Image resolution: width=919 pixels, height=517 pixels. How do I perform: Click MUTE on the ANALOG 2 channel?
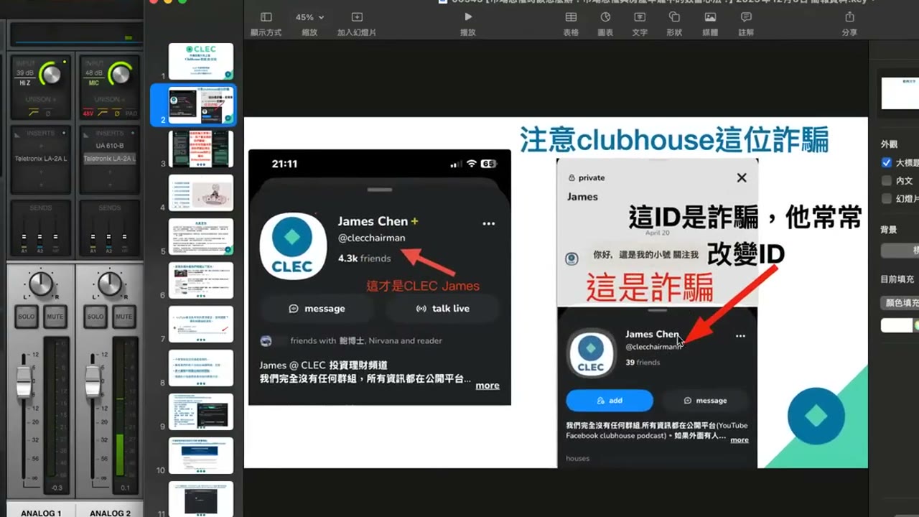(124, 317)
